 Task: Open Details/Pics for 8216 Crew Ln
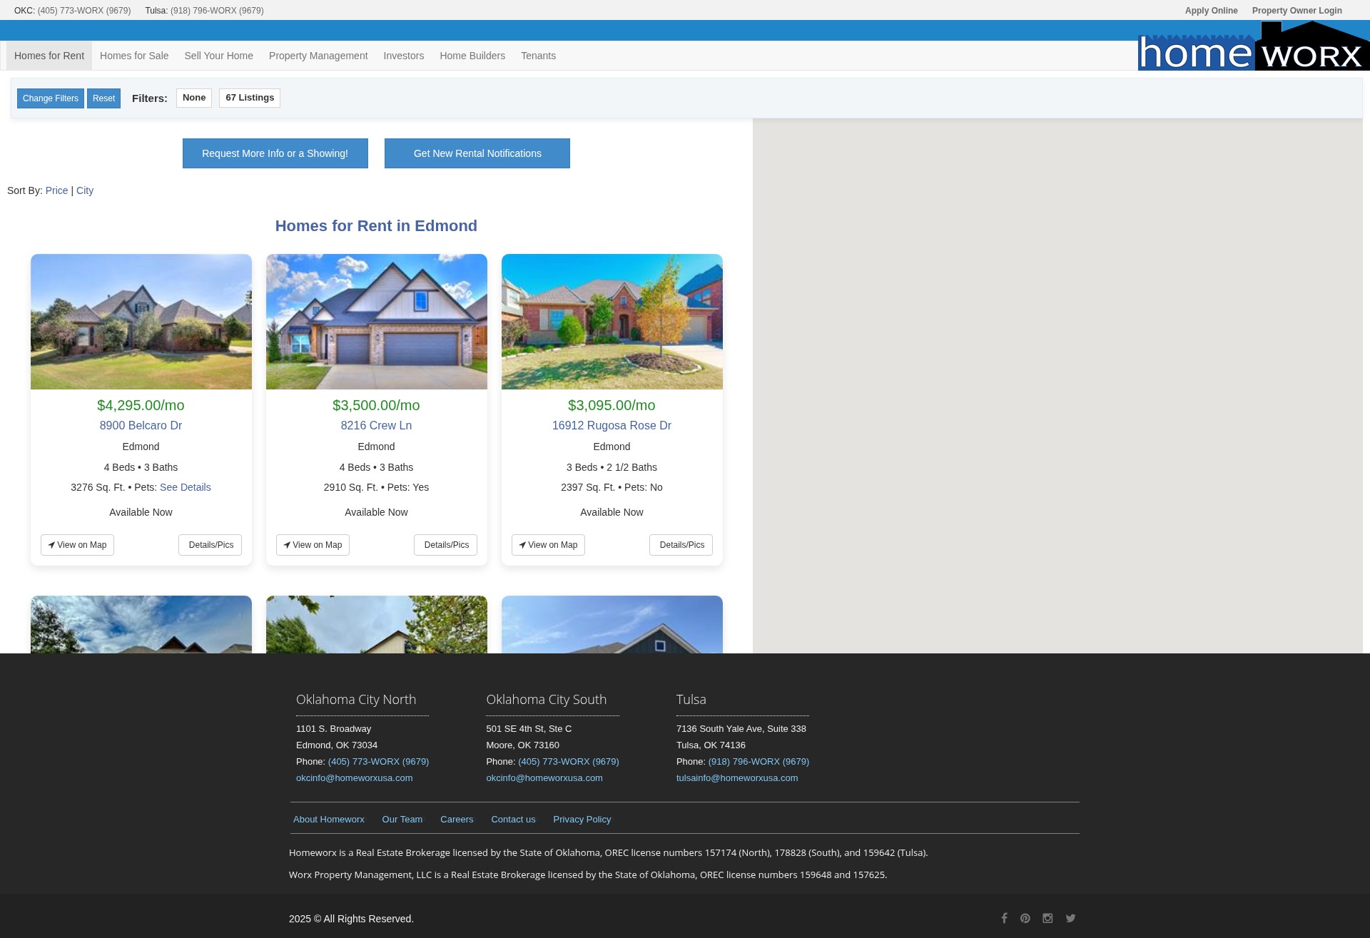(x=446, y=545)
